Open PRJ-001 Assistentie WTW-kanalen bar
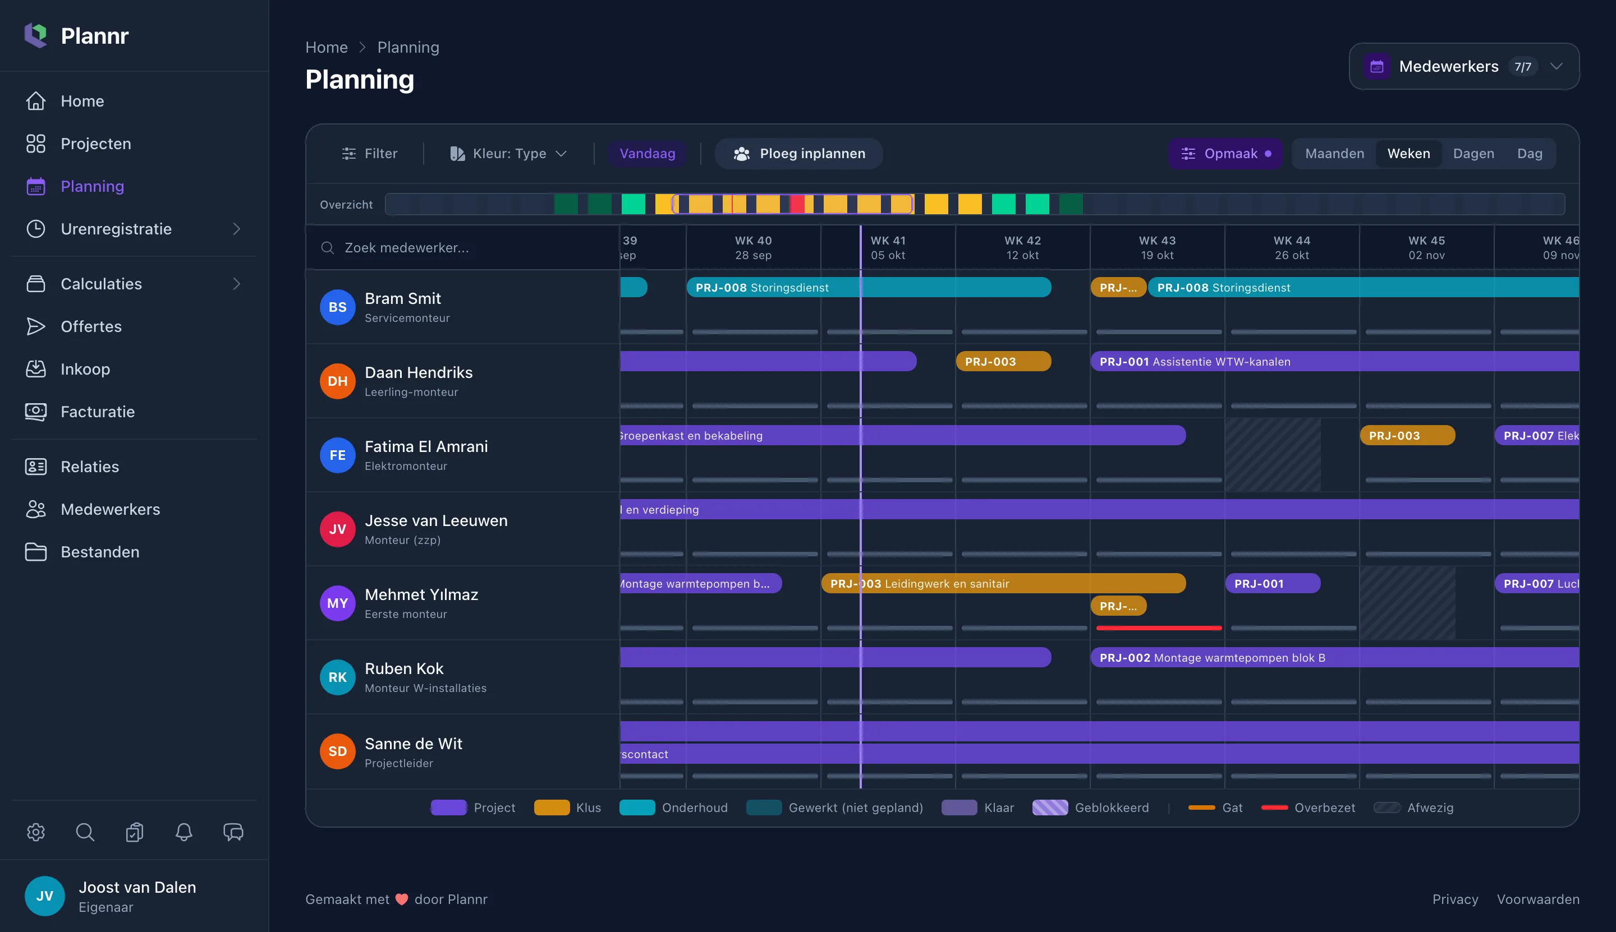Screen dimensions: 1616x932 click(1334, 362)
